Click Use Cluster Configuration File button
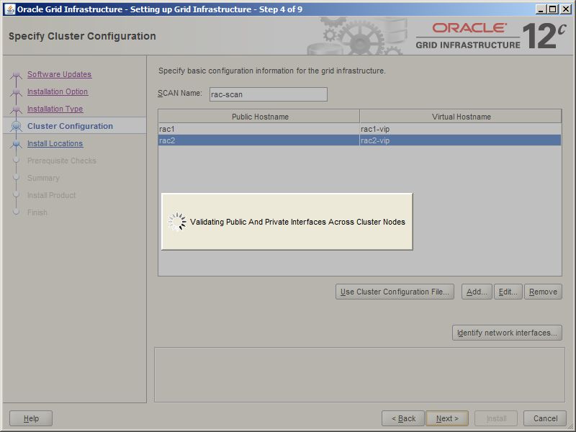The width and height of the screenshot is (576, 432). [395, 292]
